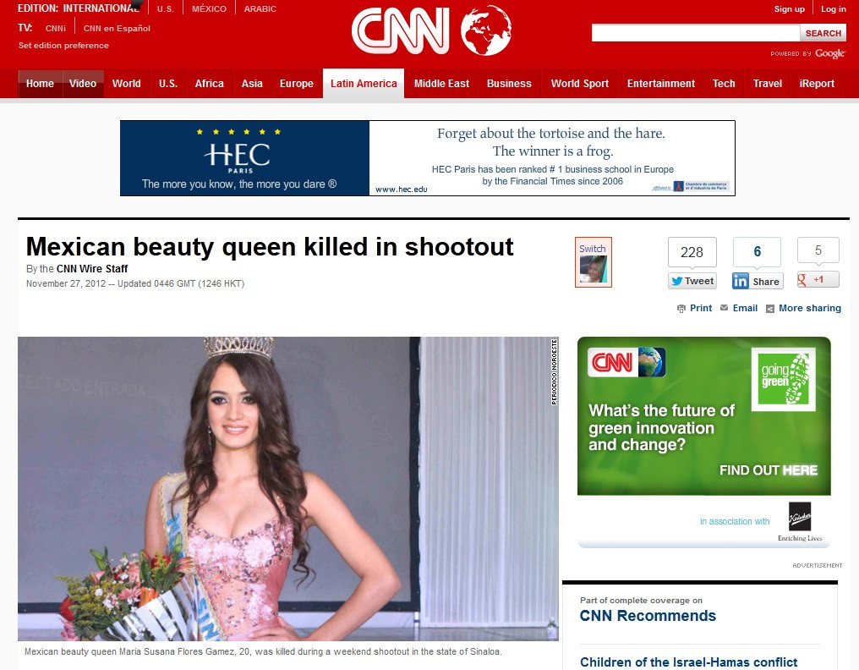Open the iReport section
The width and height of the screenshot is (859, 670).
[817, 84]
